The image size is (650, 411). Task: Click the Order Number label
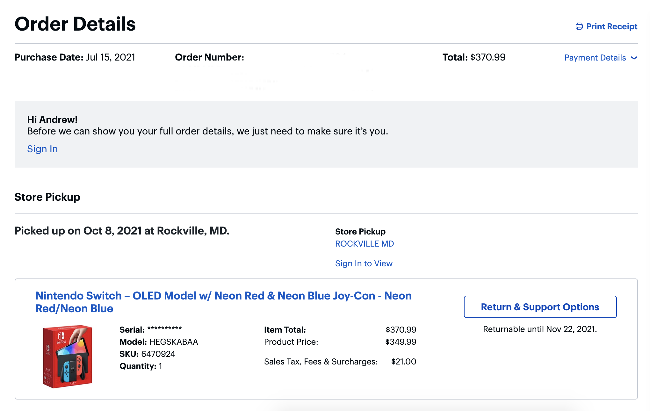pos(209,57)
